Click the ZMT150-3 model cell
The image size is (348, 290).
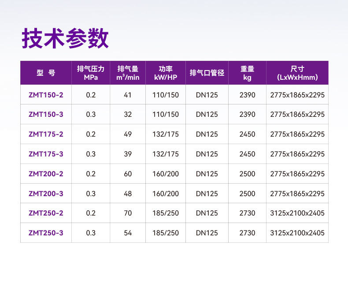tap(46, 114)
